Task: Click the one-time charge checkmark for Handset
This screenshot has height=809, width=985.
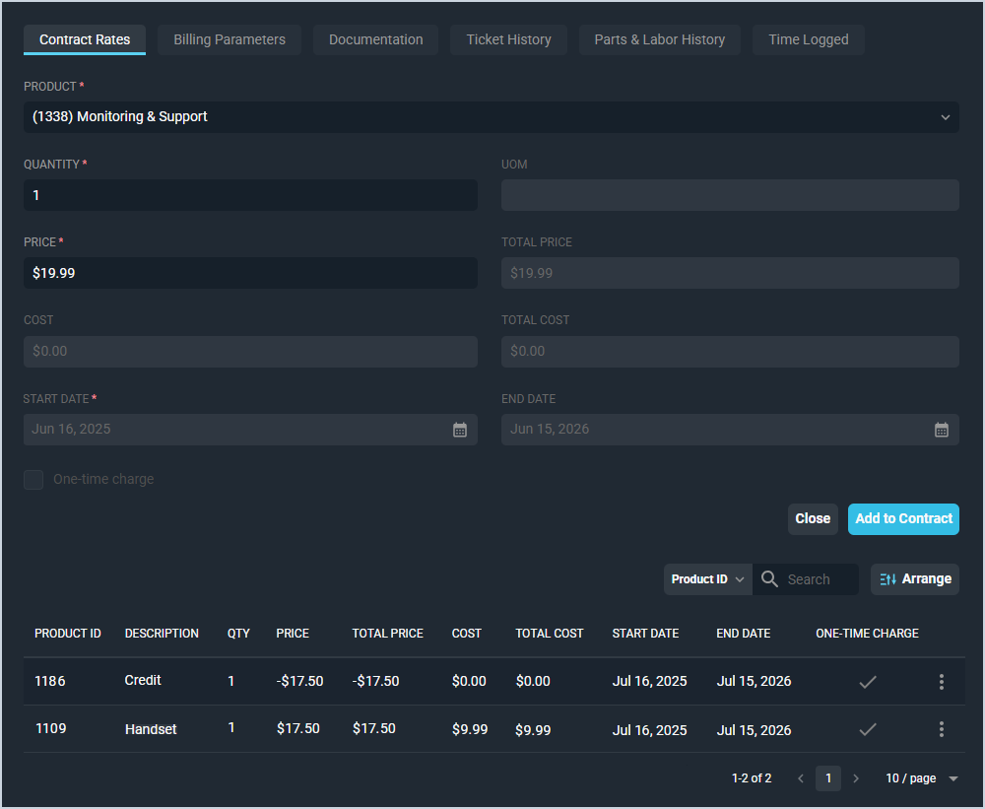Action: tap(867, 729)
